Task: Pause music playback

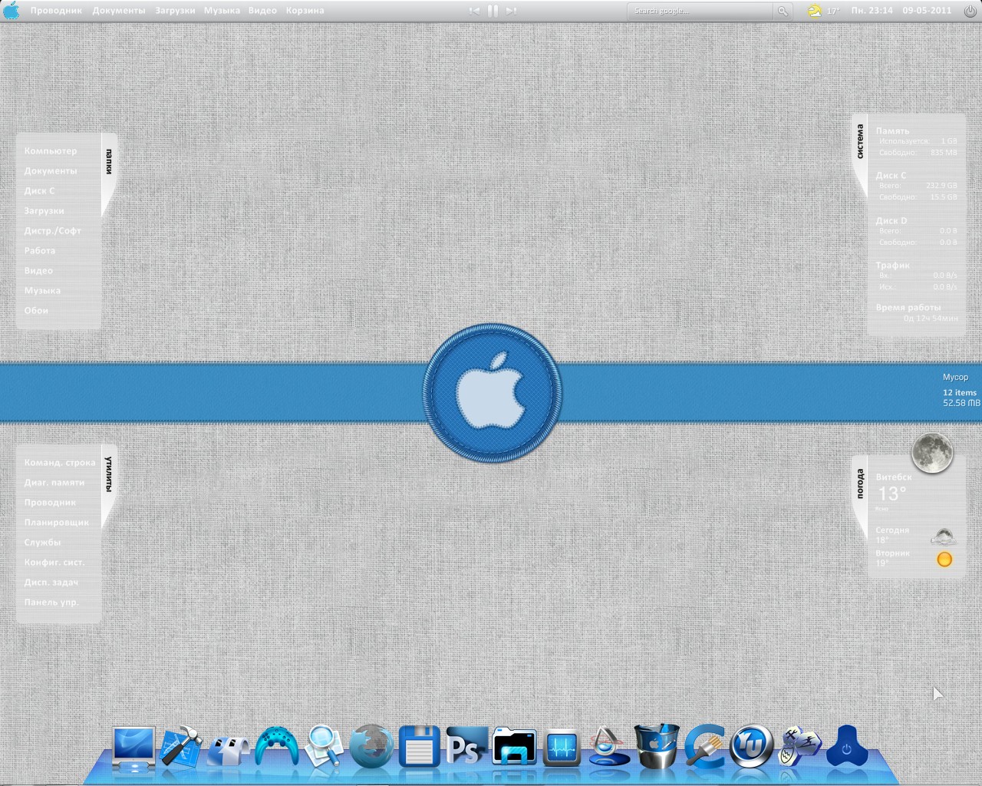Action: tap(493, 11)
